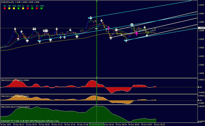
Task: Click the 1.4335 price axis label
Action: pyautogui.click(x=201, y=39)
